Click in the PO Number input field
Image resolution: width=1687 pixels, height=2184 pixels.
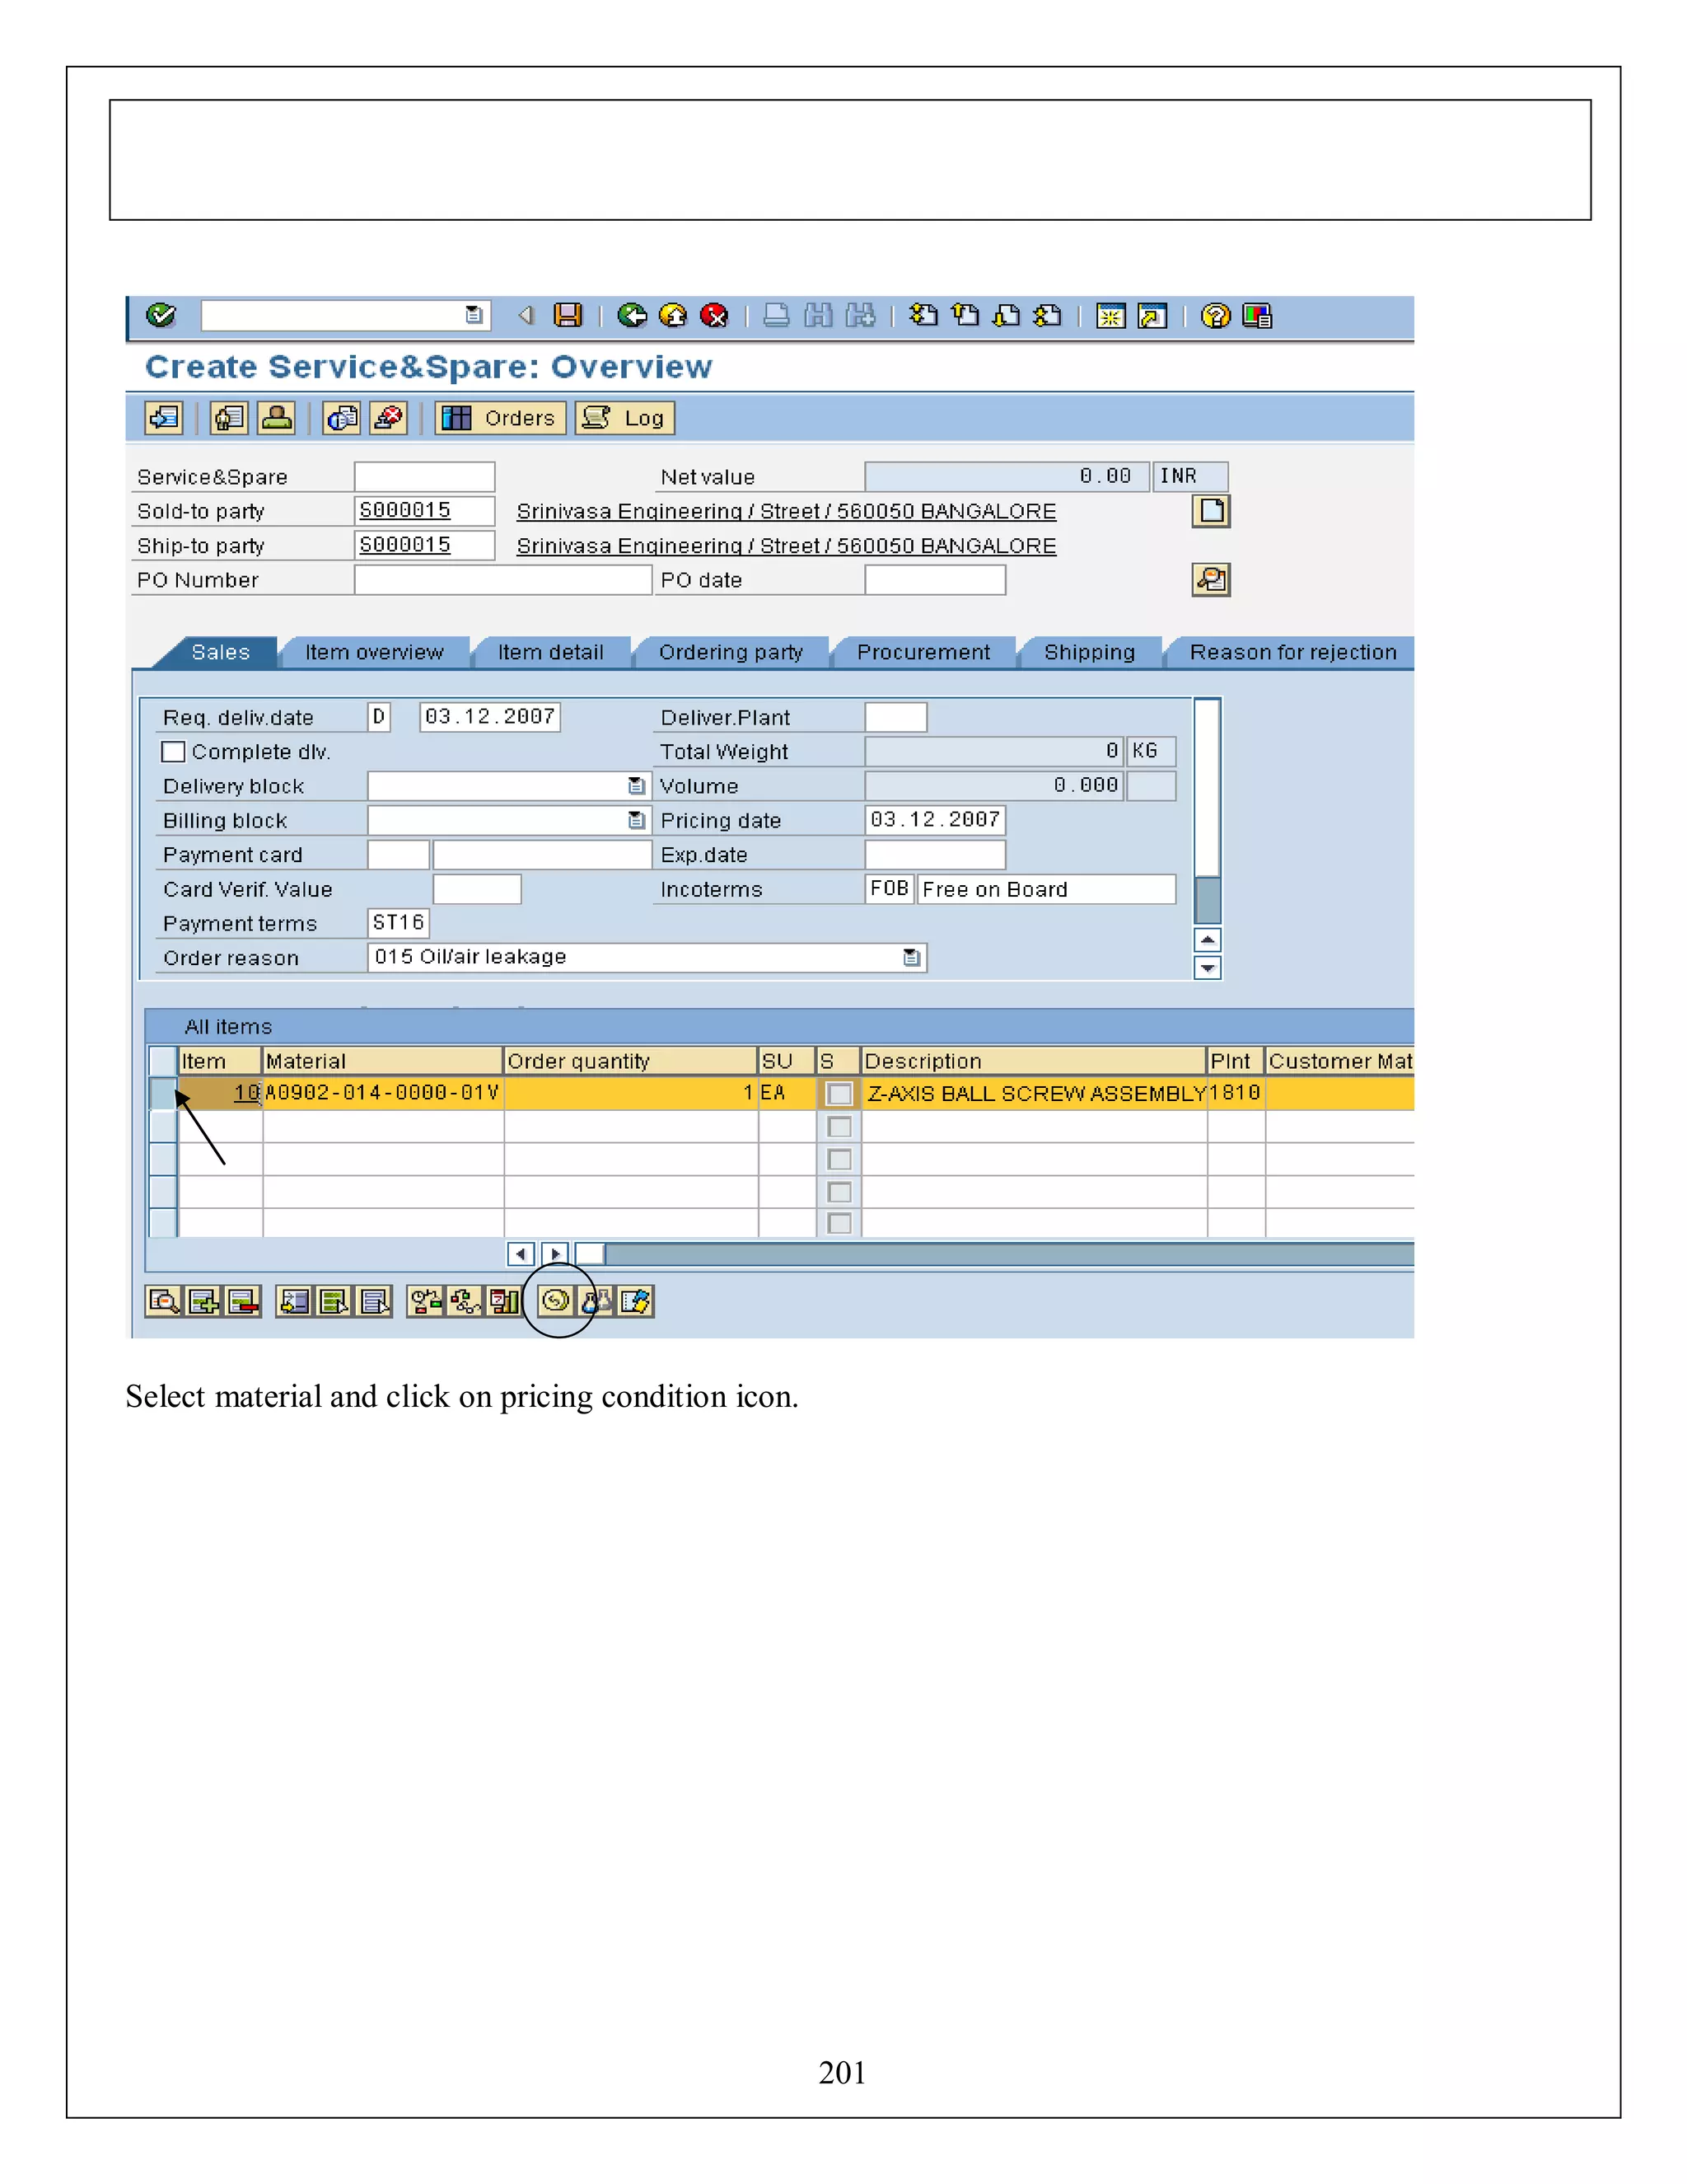click(x=502, y=581)
